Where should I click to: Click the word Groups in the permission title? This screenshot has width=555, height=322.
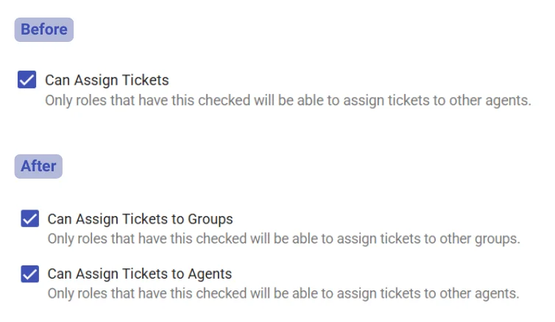[211, 219]
